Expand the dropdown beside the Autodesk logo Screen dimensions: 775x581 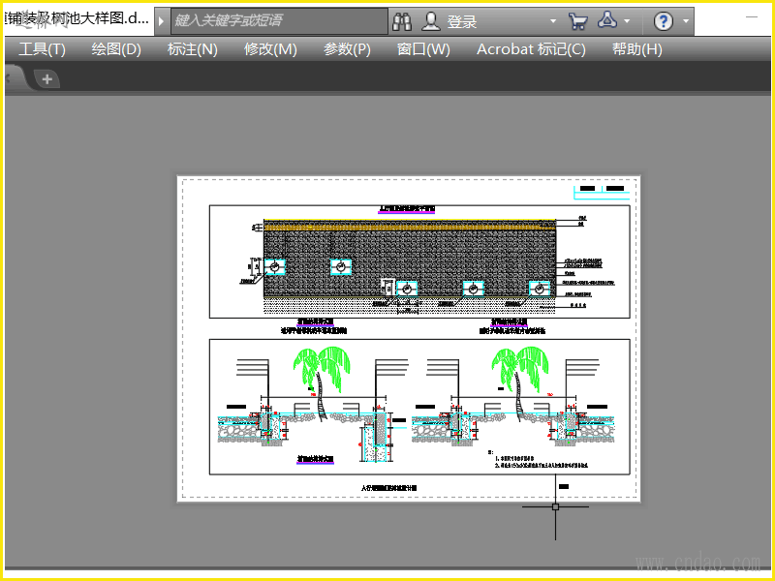coord(628,20)
